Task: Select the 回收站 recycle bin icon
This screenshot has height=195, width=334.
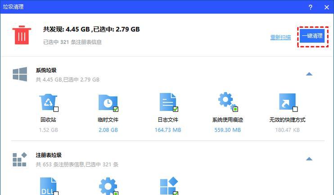Action: [48, 102]
